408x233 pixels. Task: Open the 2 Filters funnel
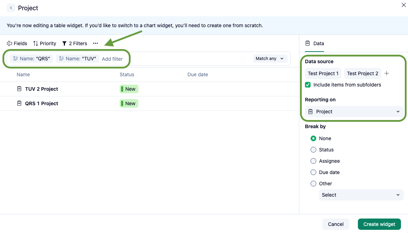(x=74, y=43)
